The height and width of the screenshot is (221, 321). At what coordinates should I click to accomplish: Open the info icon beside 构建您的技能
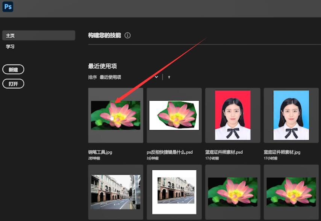127,35
